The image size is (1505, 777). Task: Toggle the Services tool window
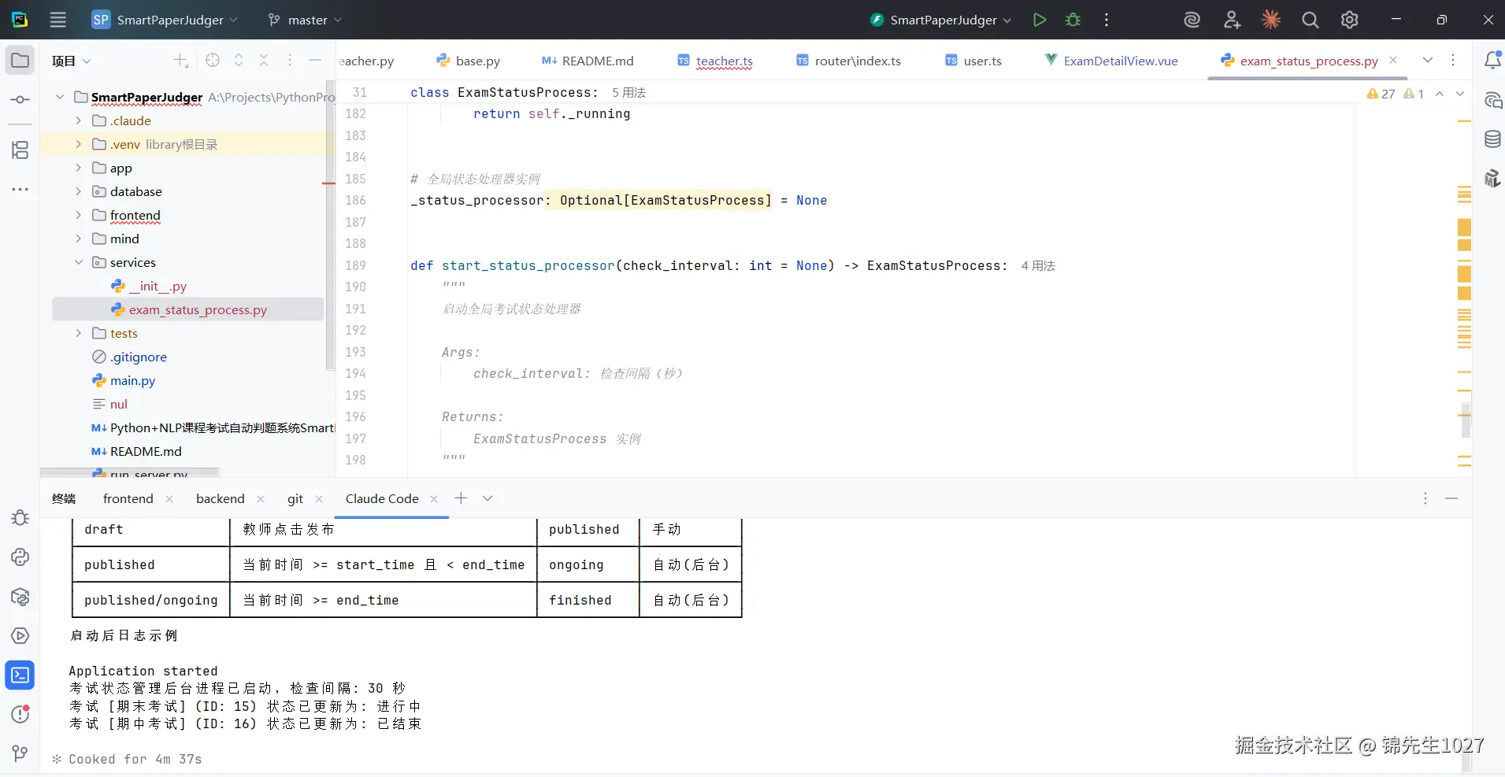click(20, 635)
